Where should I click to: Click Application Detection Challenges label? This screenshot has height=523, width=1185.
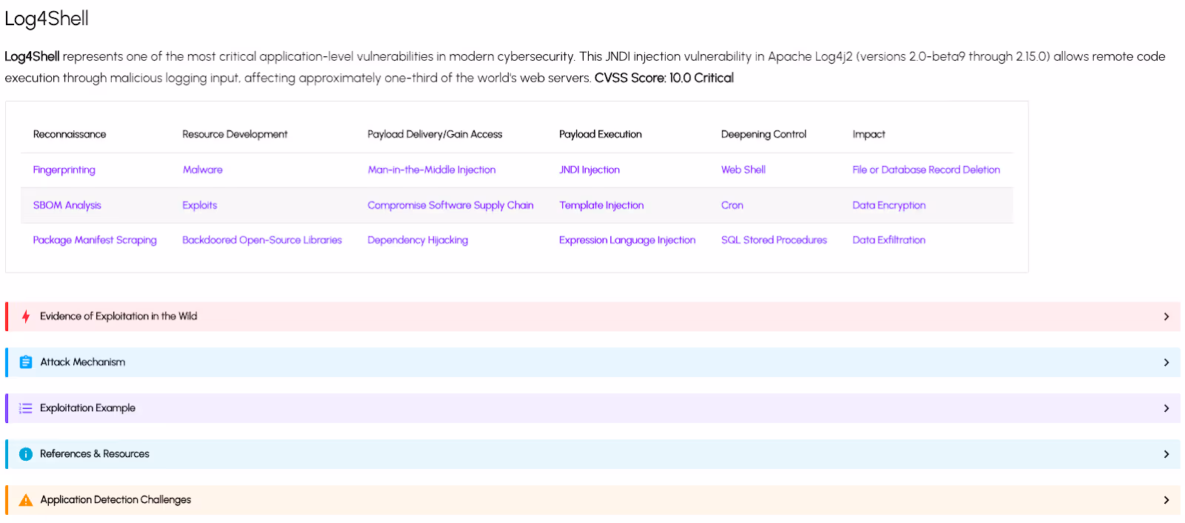tap(116, 500)
